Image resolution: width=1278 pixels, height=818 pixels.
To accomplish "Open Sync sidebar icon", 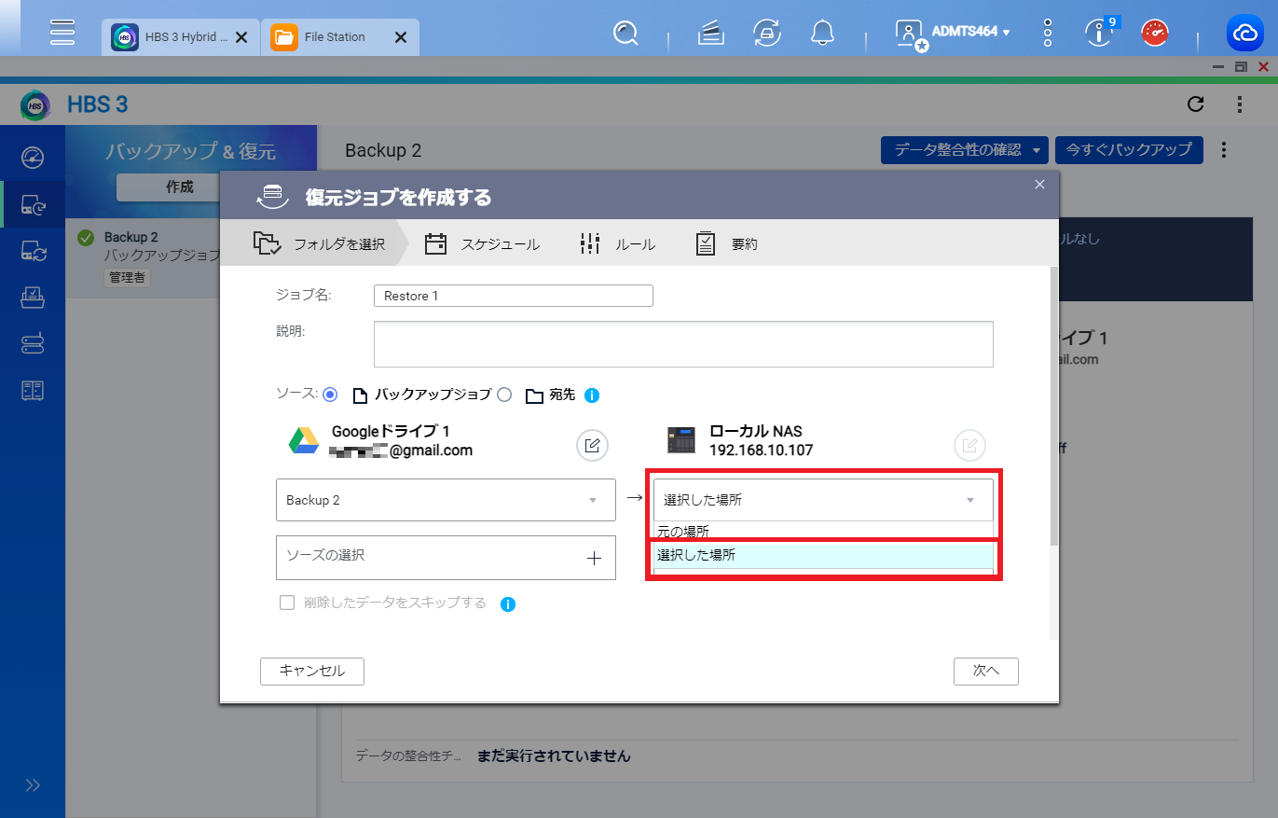I will pos(33,251).
